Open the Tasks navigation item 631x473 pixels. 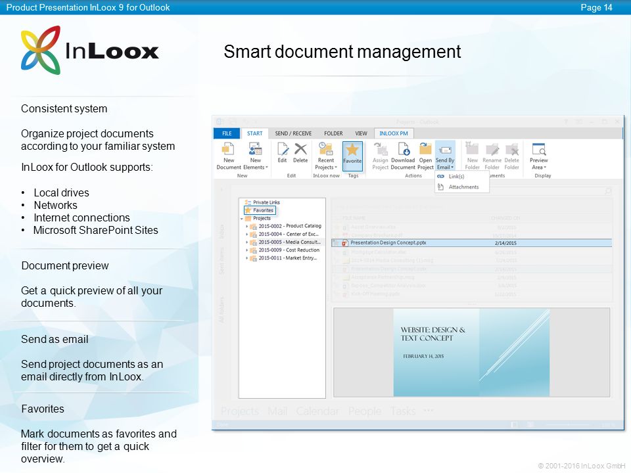403,411
